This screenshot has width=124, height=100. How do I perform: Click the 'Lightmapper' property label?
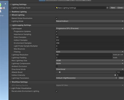pos(17,29)
